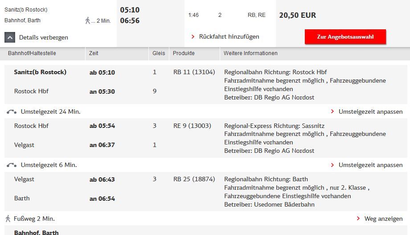
Task: Click the Zeit column header
Action: [94, 53]
